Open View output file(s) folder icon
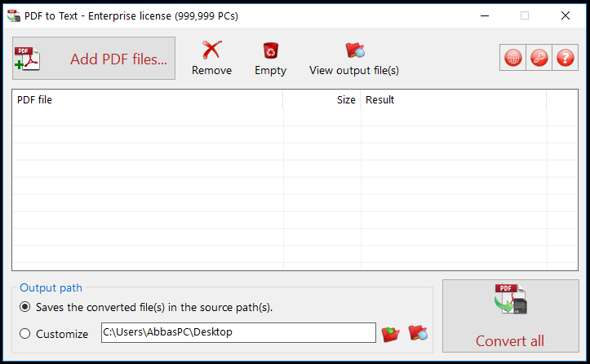The height and width of the screenshot is (364, 590). pos(355,50)
